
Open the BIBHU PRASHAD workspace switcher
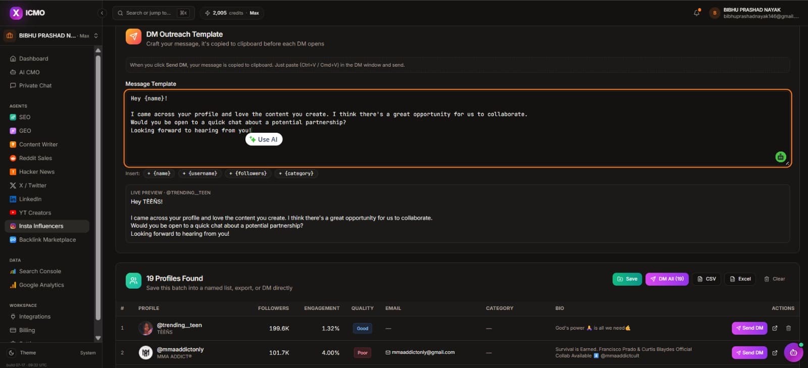pos(51,35)
